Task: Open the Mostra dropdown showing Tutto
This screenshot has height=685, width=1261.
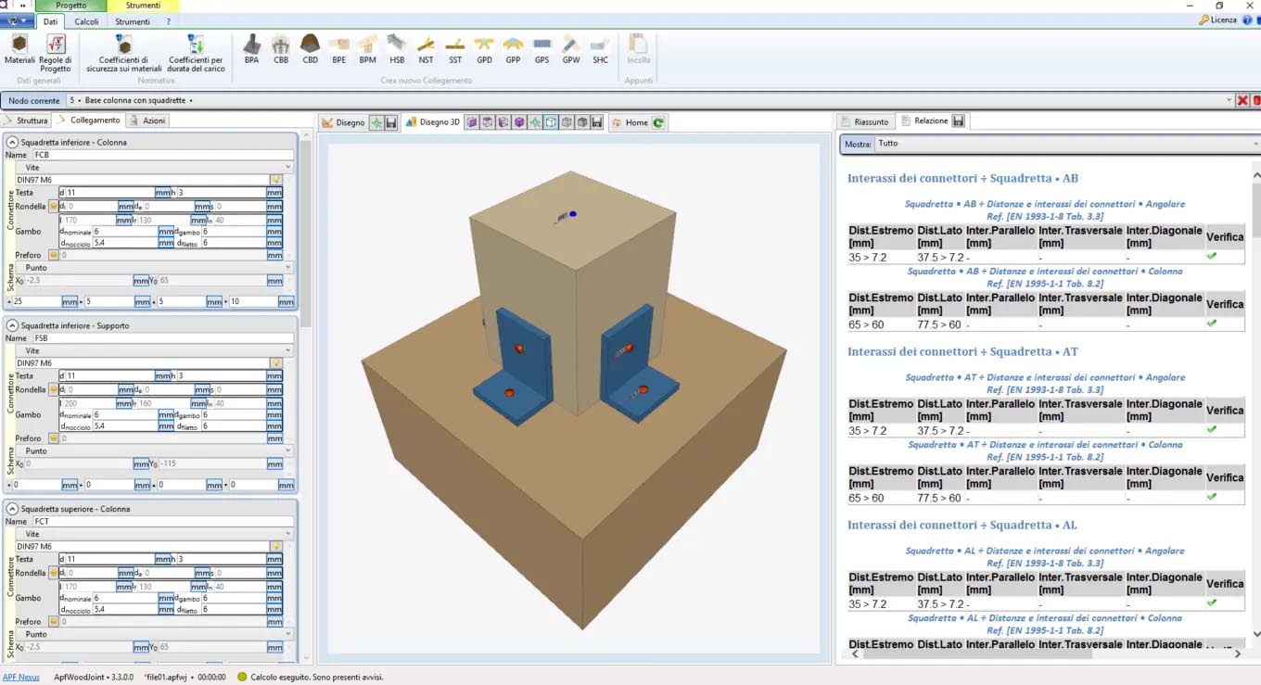Action: tap(1066, 144)
